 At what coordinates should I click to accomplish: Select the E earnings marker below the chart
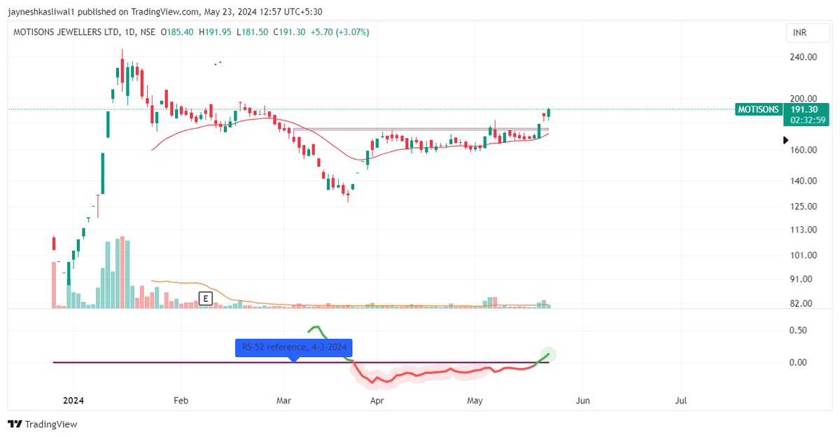204,298
